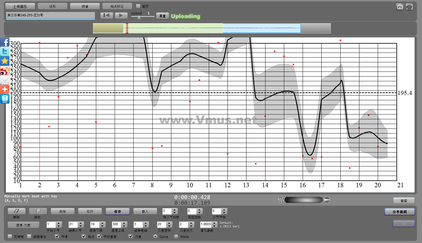Share via the Weibo icon
422x243 pixels.
tap(5, 71)
